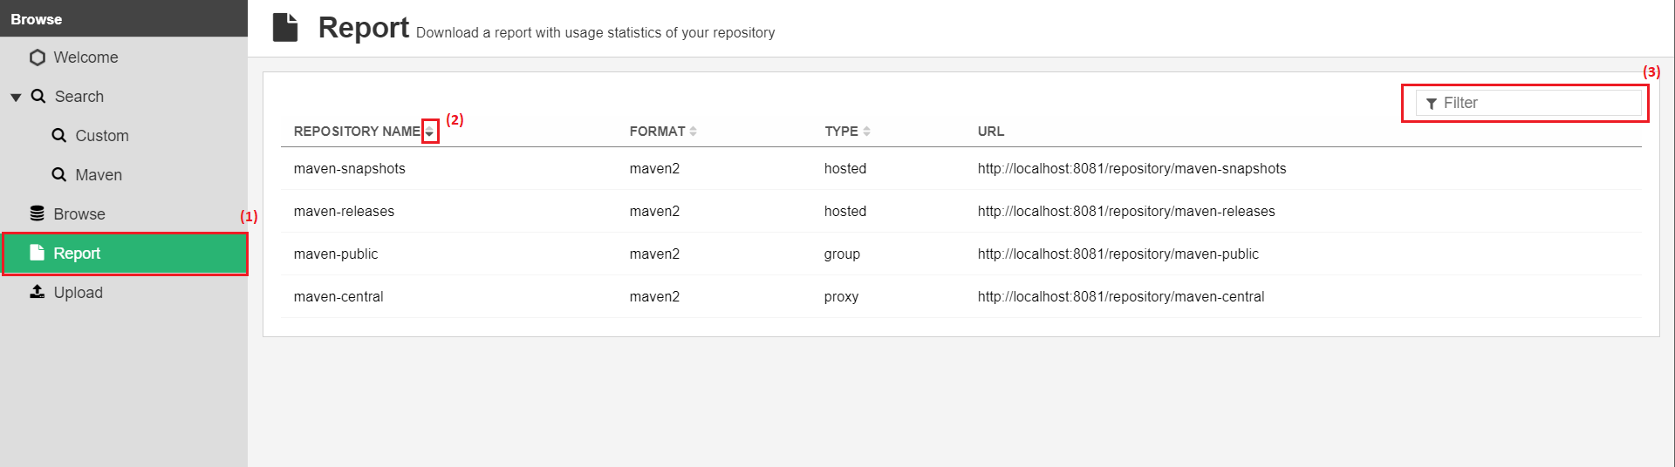Click the Search magnifier icon in sidebar
Image resolution: width=1675 pixels, height=467 pixels.
coord(38,96)
